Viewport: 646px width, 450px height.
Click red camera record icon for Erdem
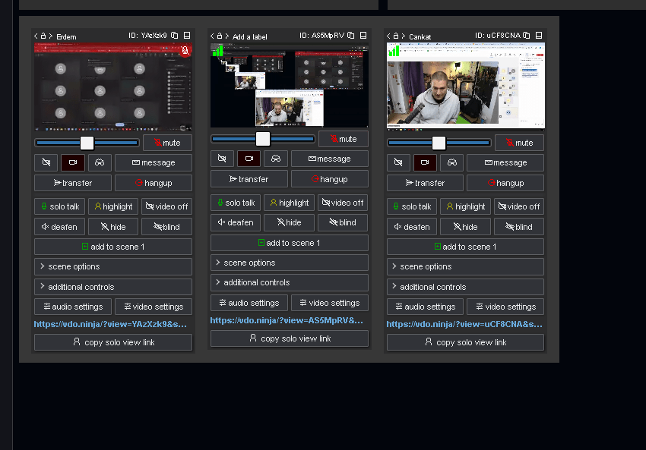click(73, 162)
